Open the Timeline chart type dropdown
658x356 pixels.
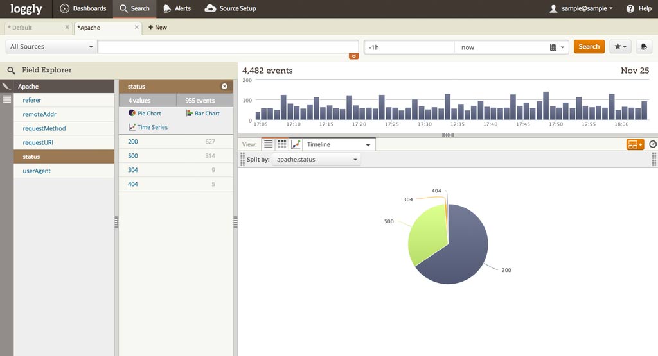pos(339,145)
